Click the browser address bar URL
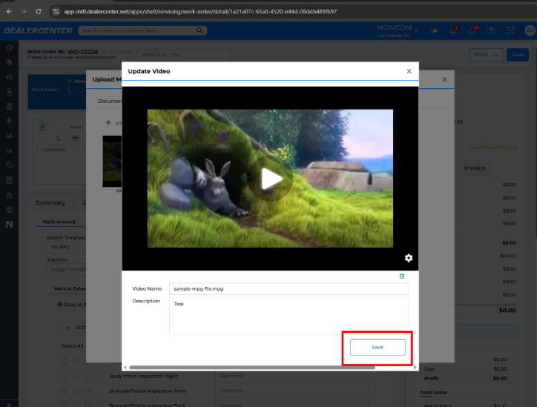The image size is (537, 407). click(x=200, y=11)
